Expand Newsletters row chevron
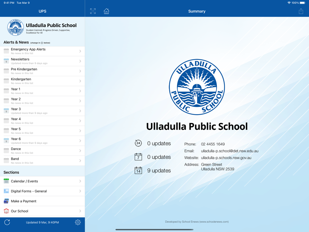The width and height of the screenshot is (309, 232). pyautogui.click(x=80, y=61)
